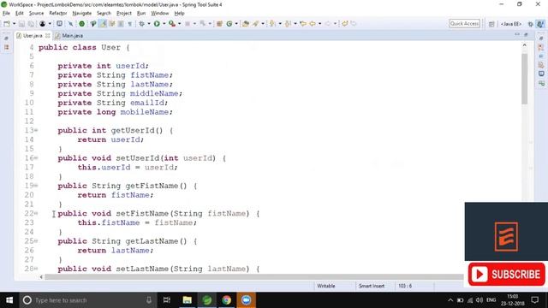The width and height of the screenshot is (548, 308).
Task: Click the Open Perspective icon
Action: click(491, 24)
